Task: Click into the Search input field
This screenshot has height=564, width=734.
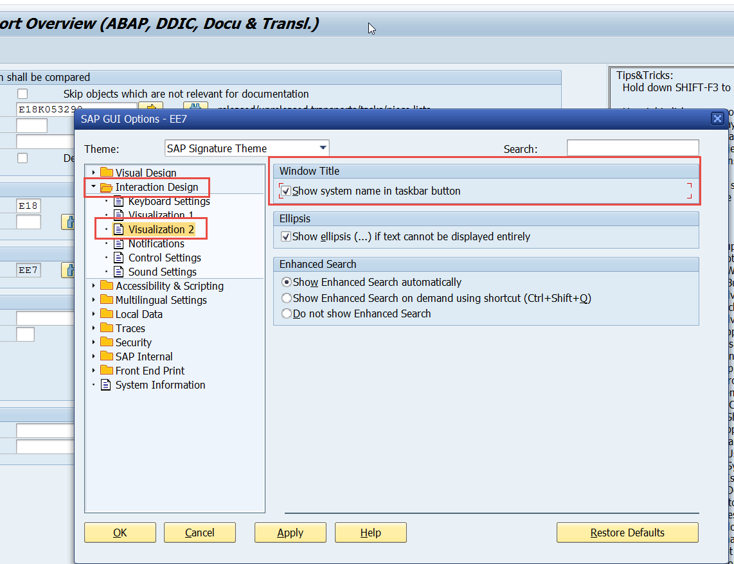Action: [632, 148]
